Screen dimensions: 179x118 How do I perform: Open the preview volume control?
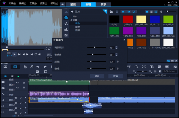coord(40,54)
